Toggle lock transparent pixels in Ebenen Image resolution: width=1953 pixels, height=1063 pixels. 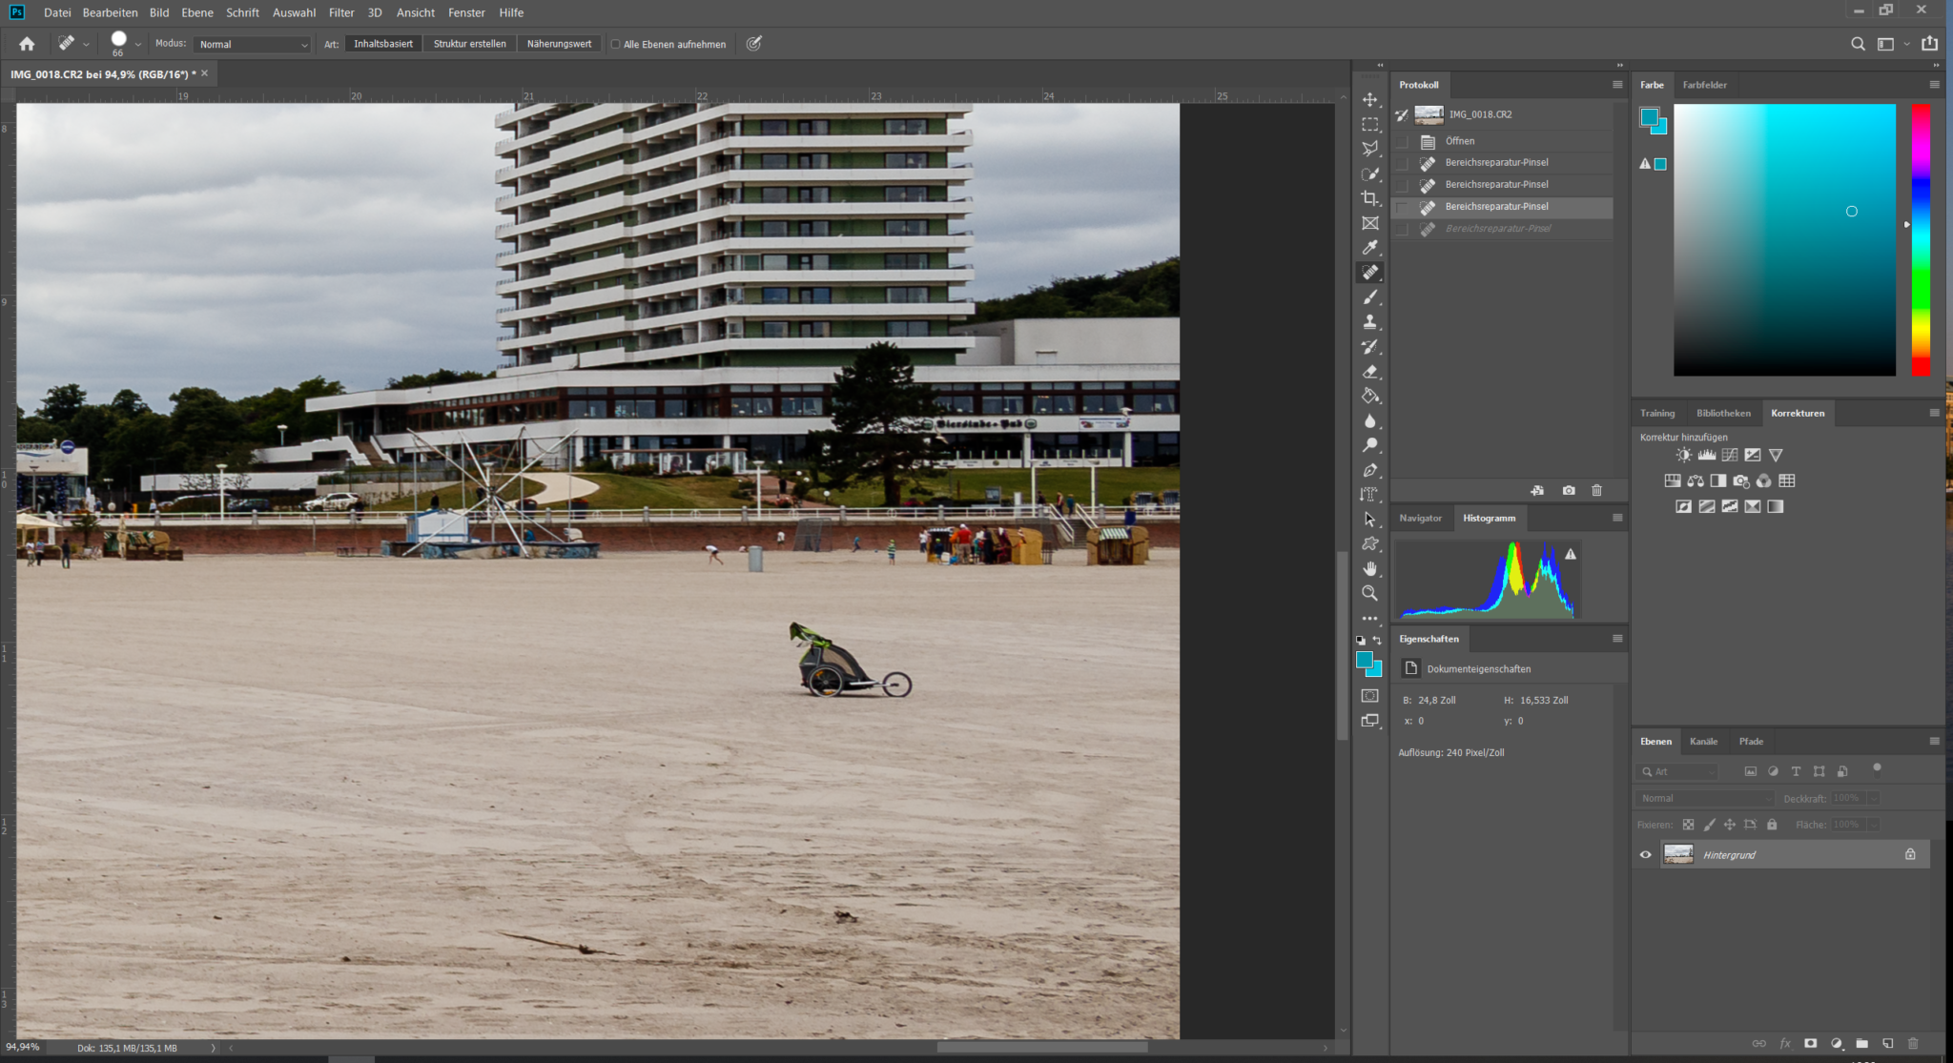[x=1688, y=825]
